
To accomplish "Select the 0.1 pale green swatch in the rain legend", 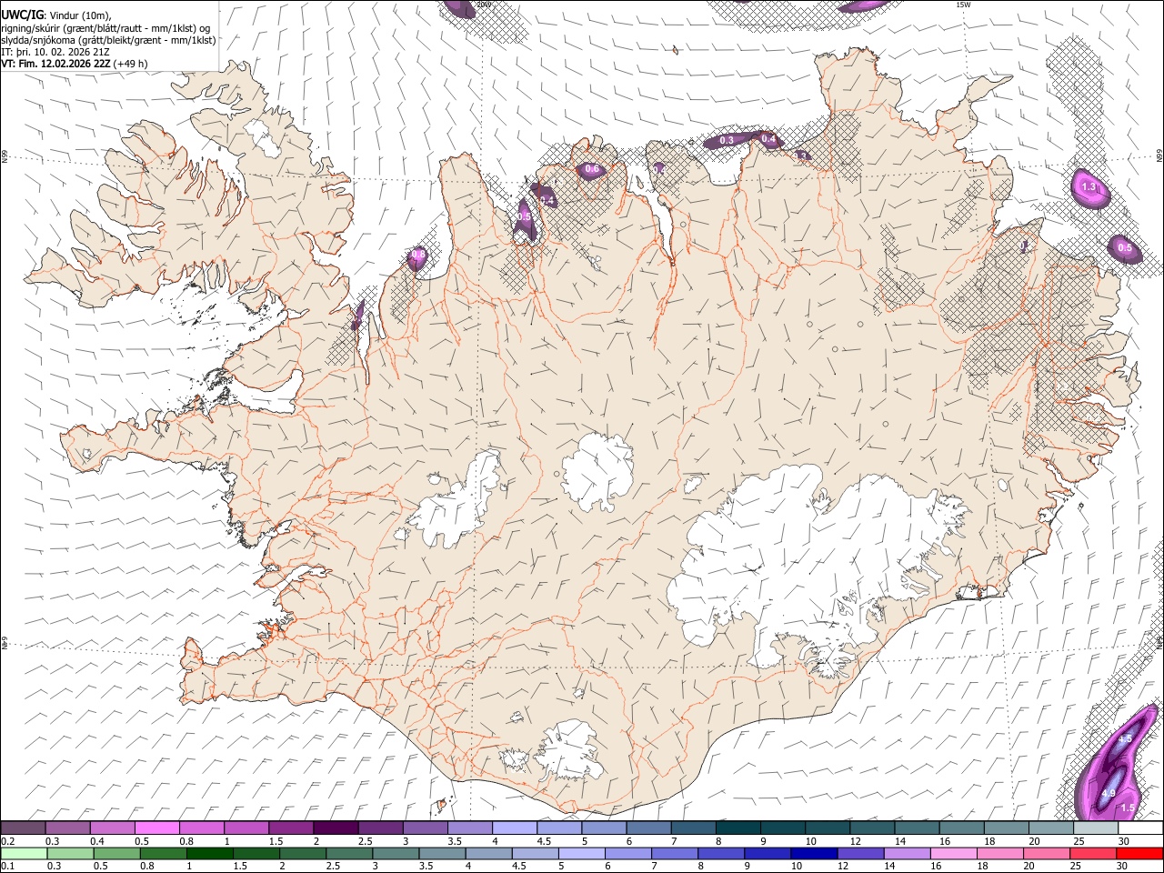I will 25,854.
